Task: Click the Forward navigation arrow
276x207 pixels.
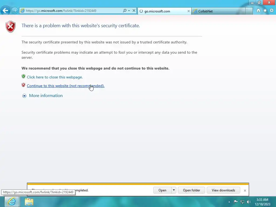Action: point(15,11)
